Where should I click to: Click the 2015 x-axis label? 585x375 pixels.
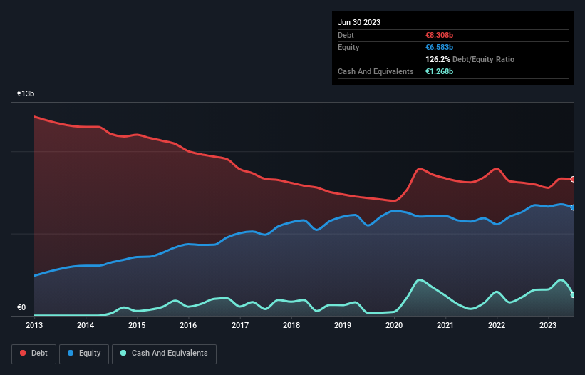137,325
